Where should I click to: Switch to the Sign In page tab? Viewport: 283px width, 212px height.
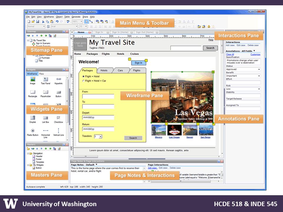click(x=99, y=32)
